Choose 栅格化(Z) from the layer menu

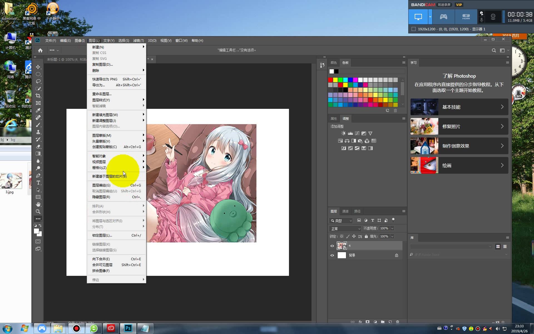[99, 168]
